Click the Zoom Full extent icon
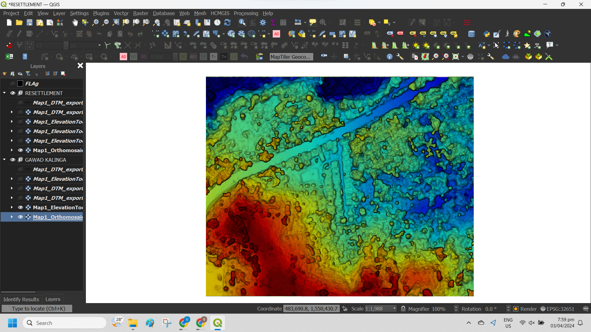 click(116, 22)
